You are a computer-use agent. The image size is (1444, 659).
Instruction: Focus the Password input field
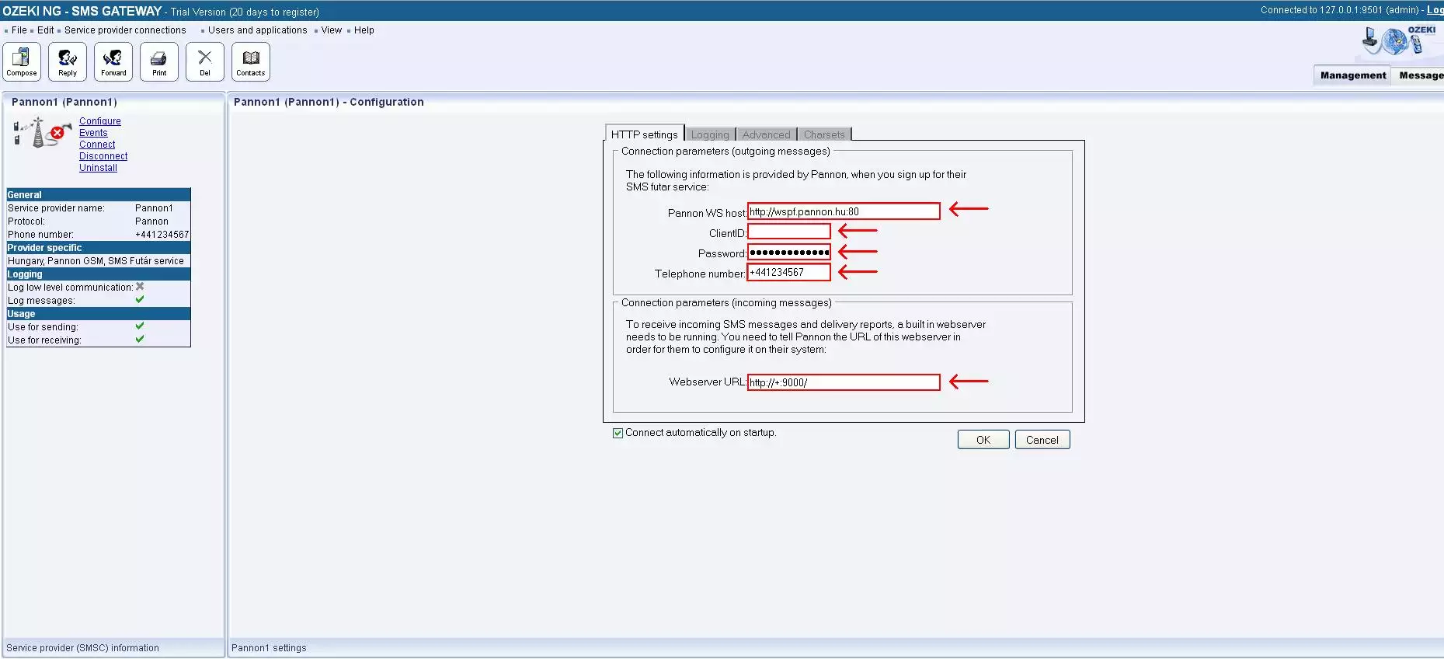pyautogui.click(x=789, y=252)
